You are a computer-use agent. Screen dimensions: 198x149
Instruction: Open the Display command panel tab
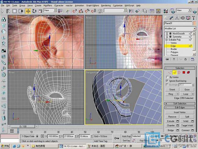click(188, 18)
